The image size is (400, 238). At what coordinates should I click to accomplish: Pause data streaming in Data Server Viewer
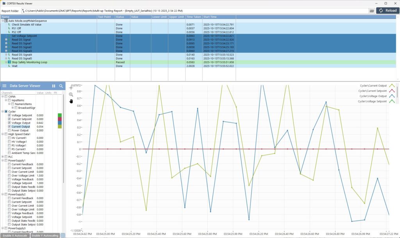(x=53, y=86)
